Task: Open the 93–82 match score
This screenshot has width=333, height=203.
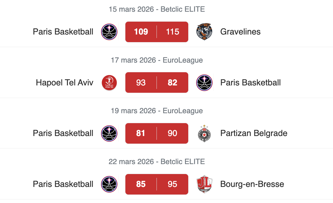Action: coord(157,82)
